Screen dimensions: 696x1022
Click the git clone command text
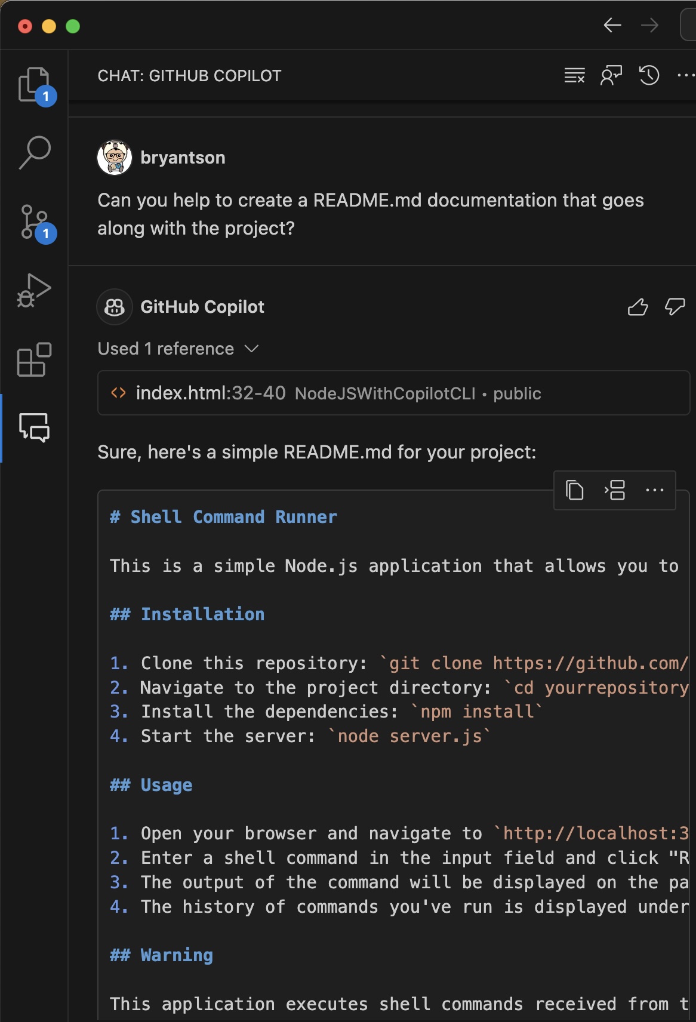tap(534, 663)
